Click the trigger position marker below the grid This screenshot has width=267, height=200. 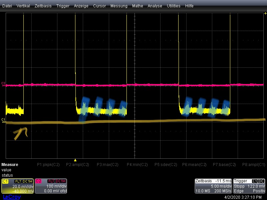coord(75,160)
